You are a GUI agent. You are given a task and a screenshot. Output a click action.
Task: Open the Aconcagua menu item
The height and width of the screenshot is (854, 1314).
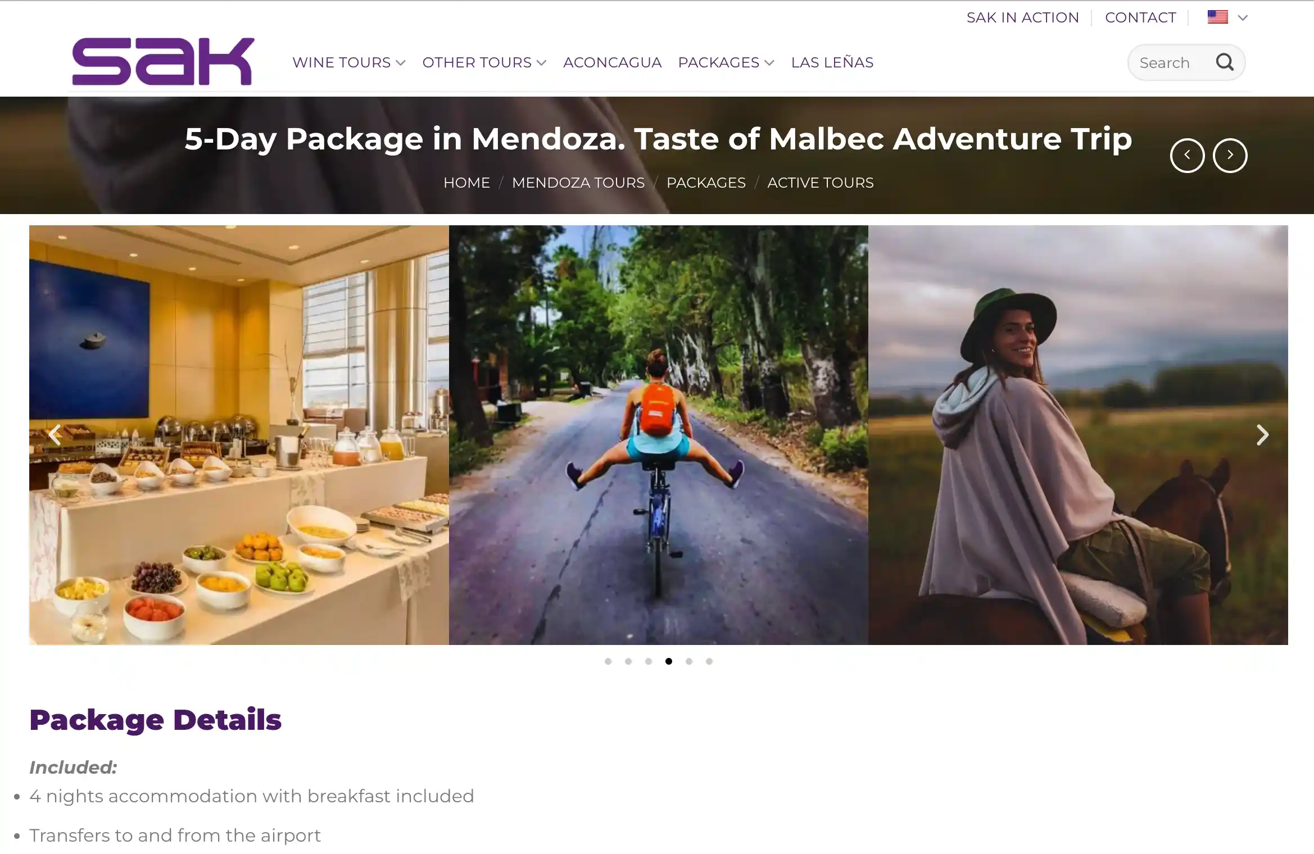(612, 62)
